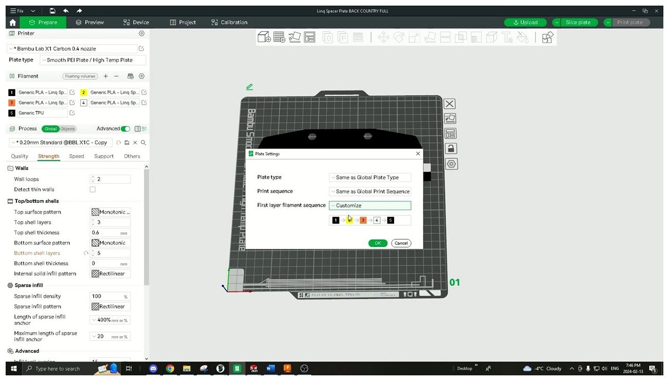This screenshot has width=669, height=381.
Task: Tick the Detect thin walls checkbox
Action: 92,189
